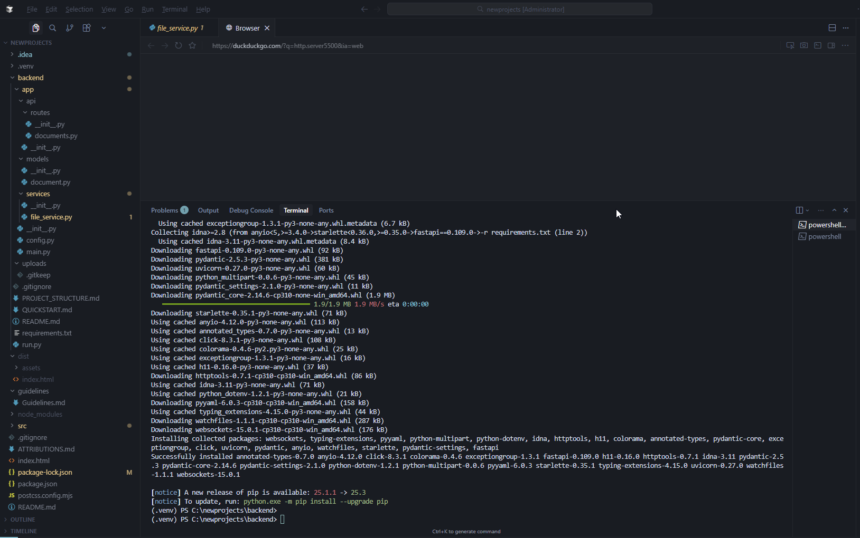Expand the .venv folder

(x=25, y=66)
